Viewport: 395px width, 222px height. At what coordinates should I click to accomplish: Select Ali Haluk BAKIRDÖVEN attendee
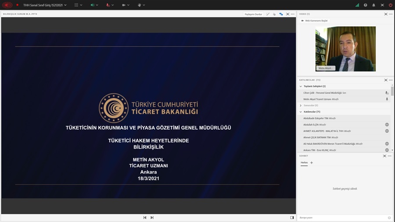(x=344, y=144)
